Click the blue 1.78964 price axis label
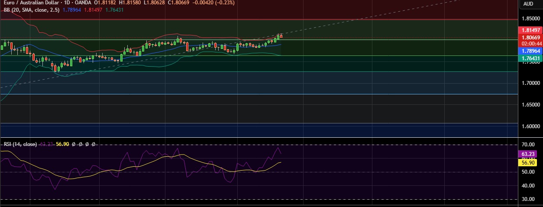Image resolution: width=543 pixels, height=207 pixels. 530,51
